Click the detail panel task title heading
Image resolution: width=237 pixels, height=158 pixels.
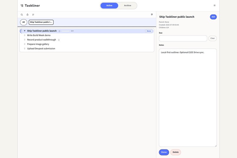click(x=177, y=17)
